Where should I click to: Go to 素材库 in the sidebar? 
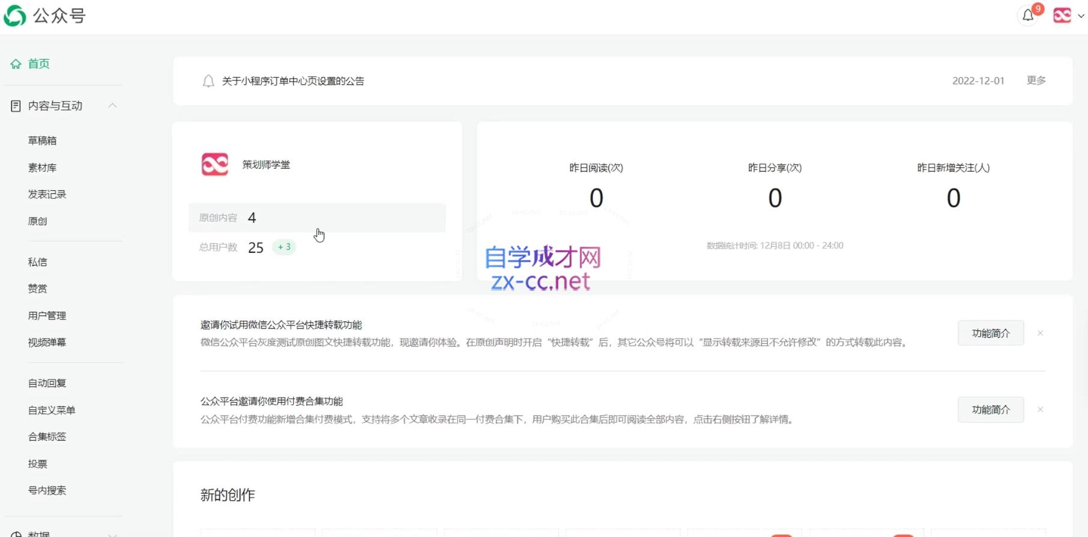coord(42,168)
